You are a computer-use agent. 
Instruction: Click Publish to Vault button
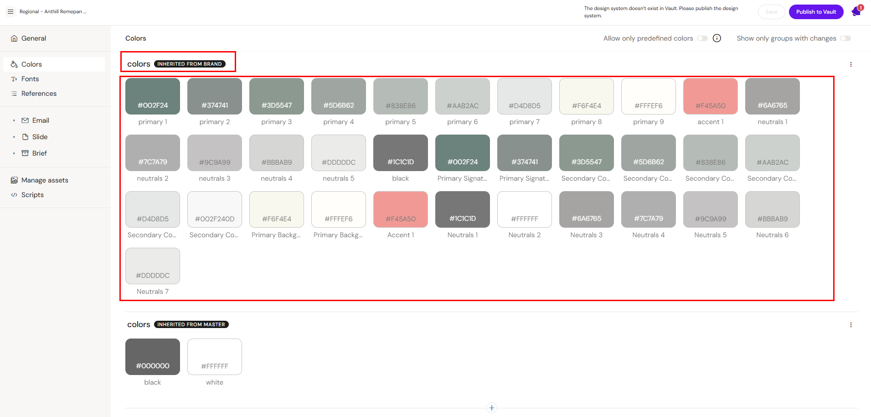point(816,12)
